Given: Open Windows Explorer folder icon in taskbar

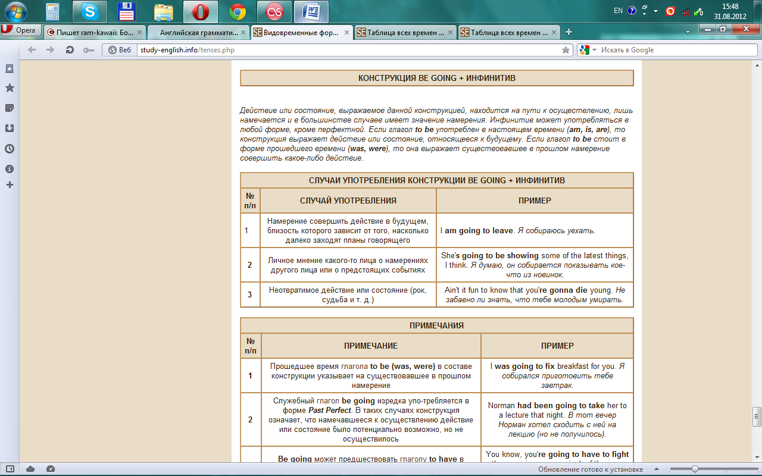Looking at the screenshot, I should click(164, 11).
